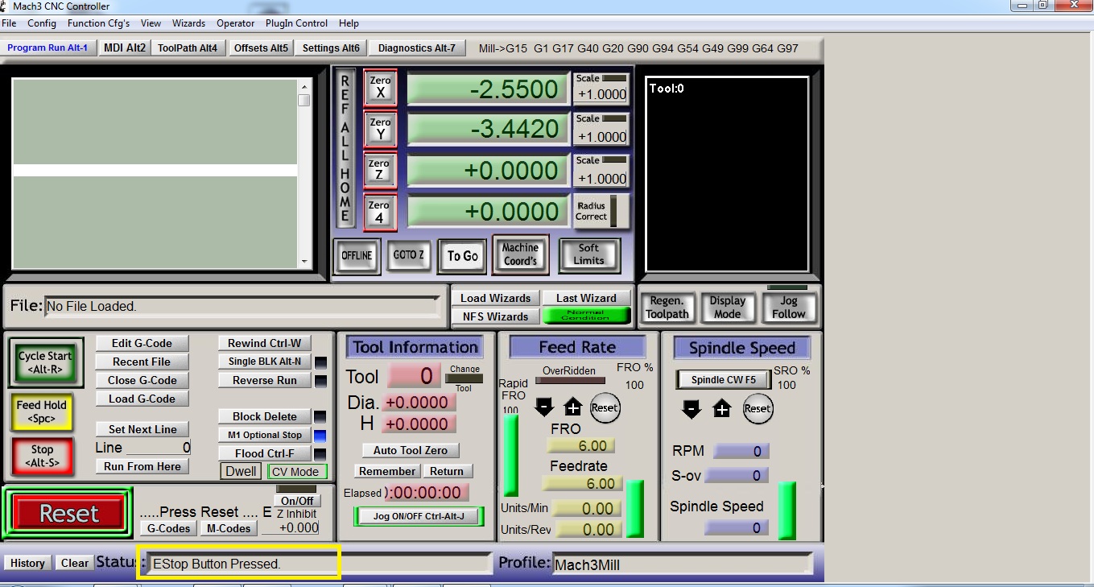Switch to the Diagnostics Alt-7 tab
The image size is (1094, 587).
point(416,48)
